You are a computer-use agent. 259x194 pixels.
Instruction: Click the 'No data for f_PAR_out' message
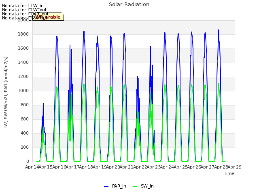click(25, 14)
